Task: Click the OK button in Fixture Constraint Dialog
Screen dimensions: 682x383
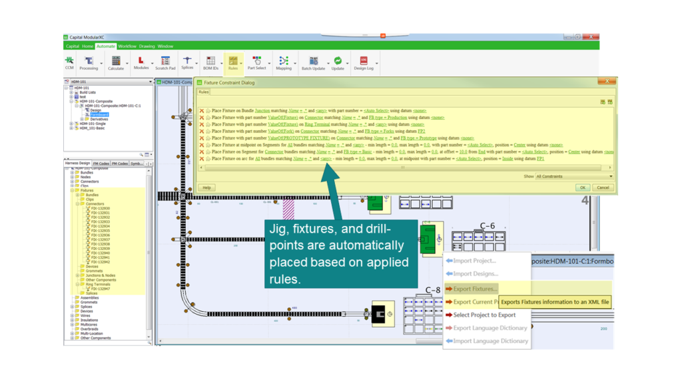Action: [x=582, y=188]
